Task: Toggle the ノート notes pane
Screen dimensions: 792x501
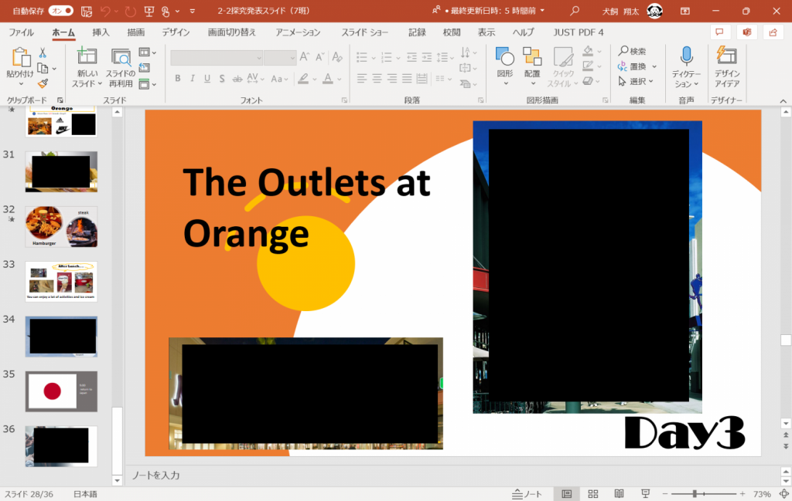Action: point(527,494)
